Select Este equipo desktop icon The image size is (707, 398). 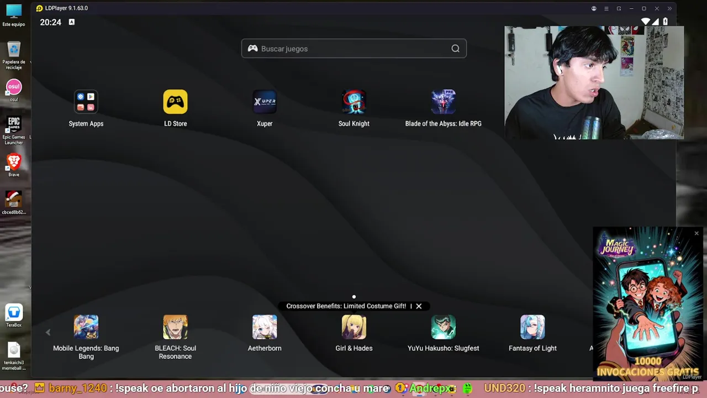coord(14,15)
